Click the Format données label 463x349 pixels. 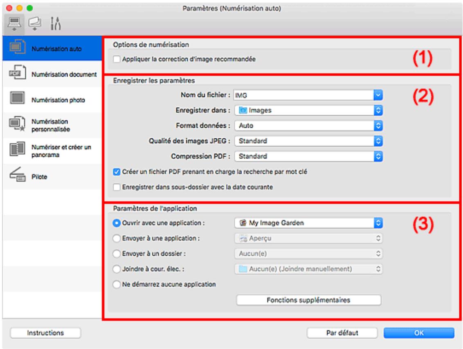pos(203,126)
